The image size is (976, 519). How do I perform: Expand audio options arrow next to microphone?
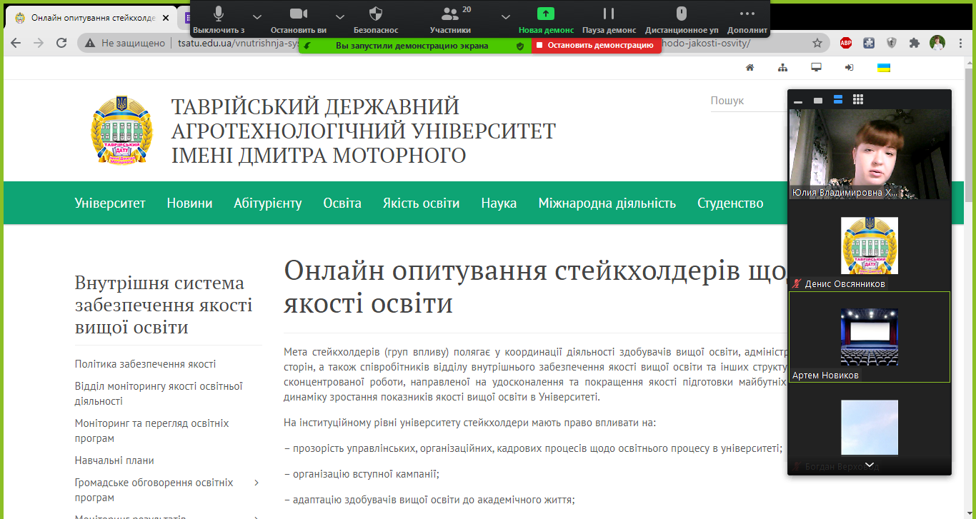257,16
